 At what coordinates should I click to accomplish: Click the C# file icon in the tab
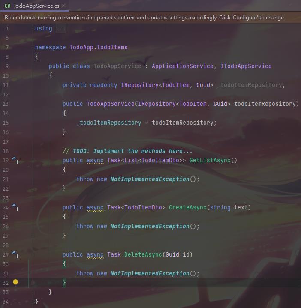[7, 6]
